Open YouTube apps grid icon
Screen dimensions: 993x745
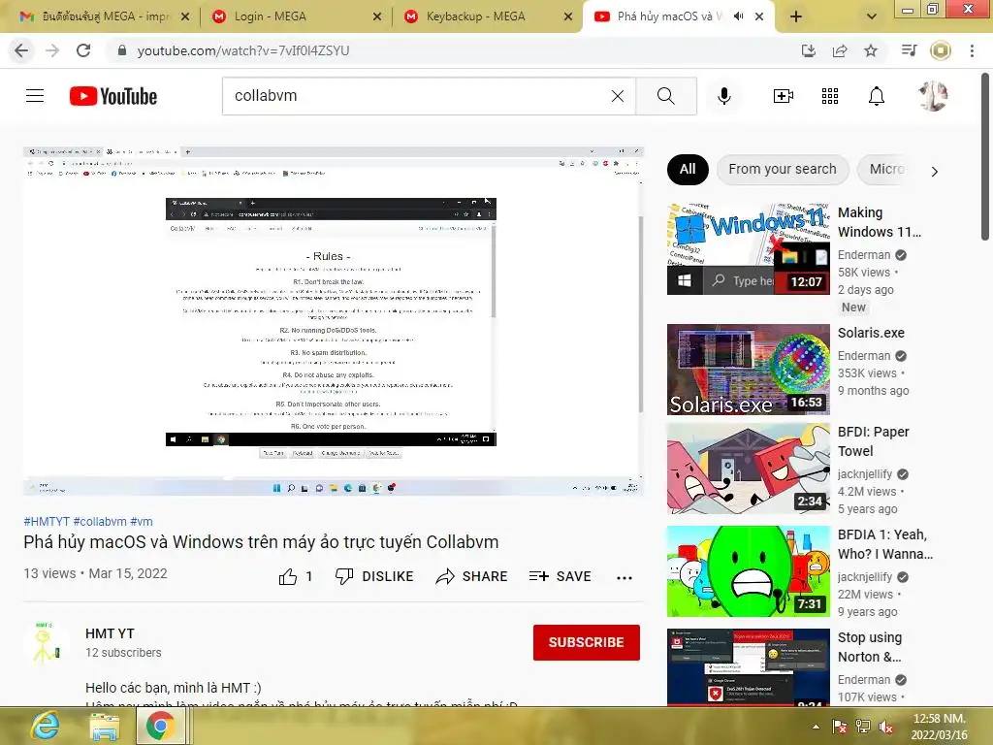click(830, 96)
